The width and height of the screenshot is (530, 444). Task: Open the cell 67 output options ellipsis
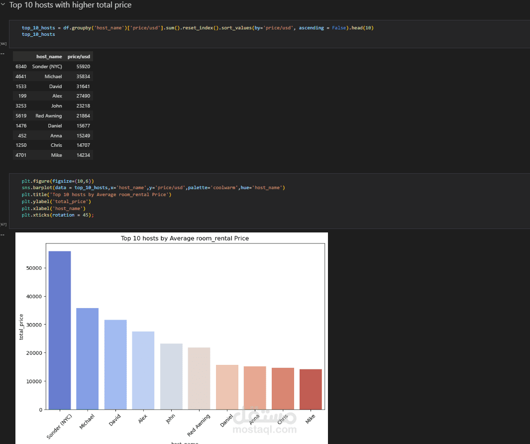coord(2,234)
